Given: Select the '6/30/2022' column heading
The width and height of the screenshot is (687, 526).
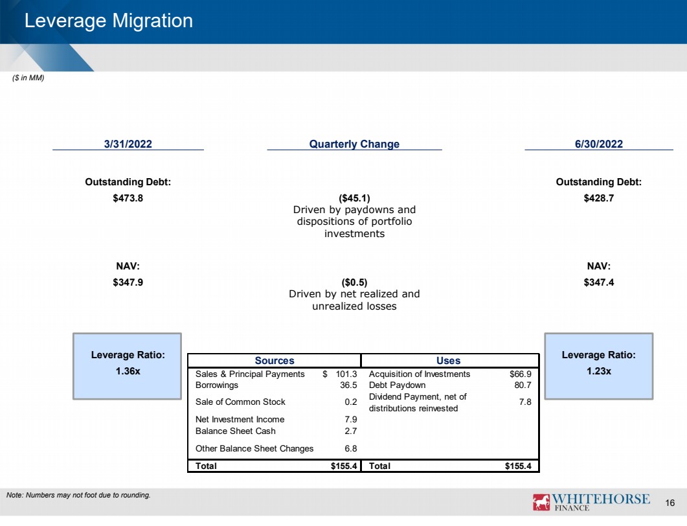Looking at the screenshot, I should (599, 144).
